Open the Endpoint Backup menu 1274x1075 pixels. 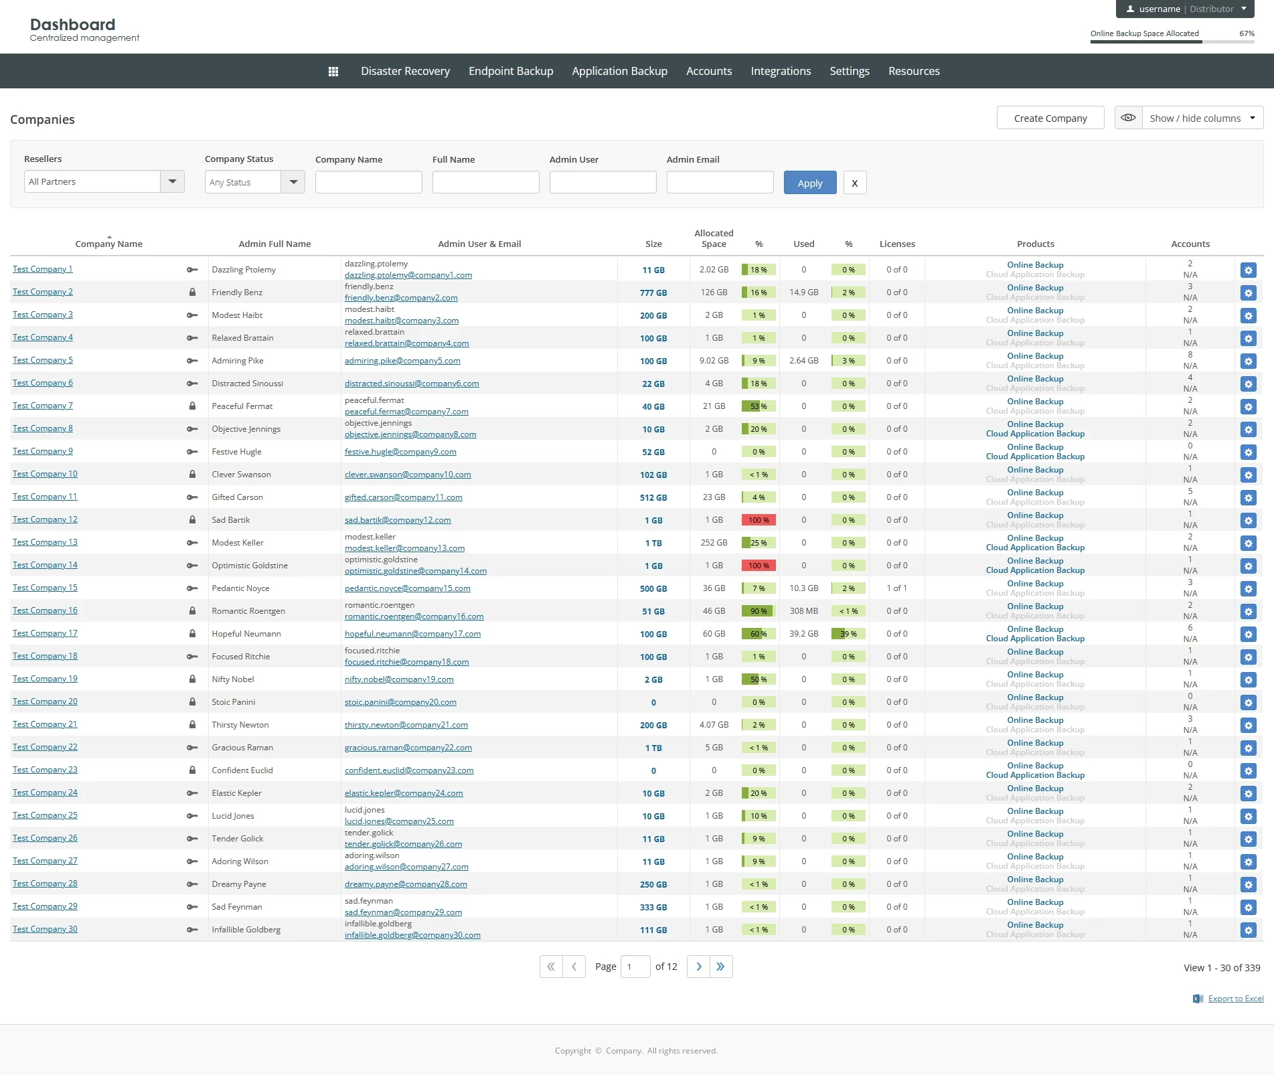[511, 71]
